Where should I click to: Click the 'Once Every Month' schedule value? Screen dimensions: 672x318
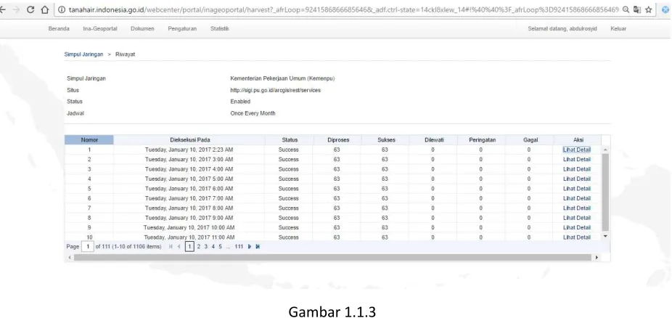pos(253,113)
